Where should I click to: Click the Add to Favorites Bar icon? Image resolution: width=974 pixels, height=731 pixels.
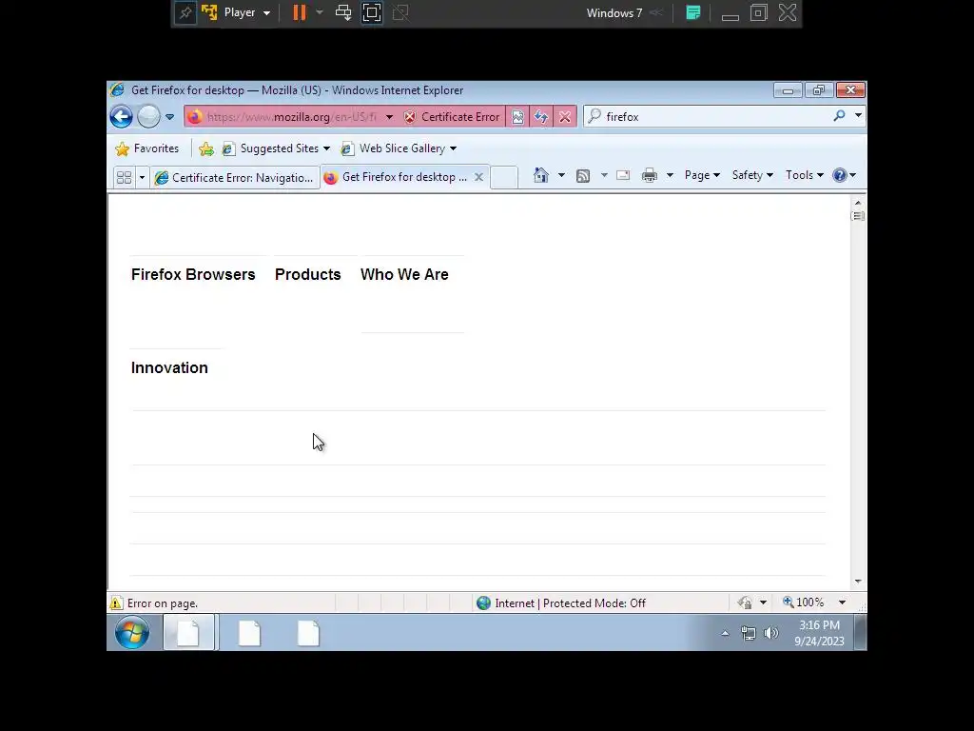[x=206, y=148]
